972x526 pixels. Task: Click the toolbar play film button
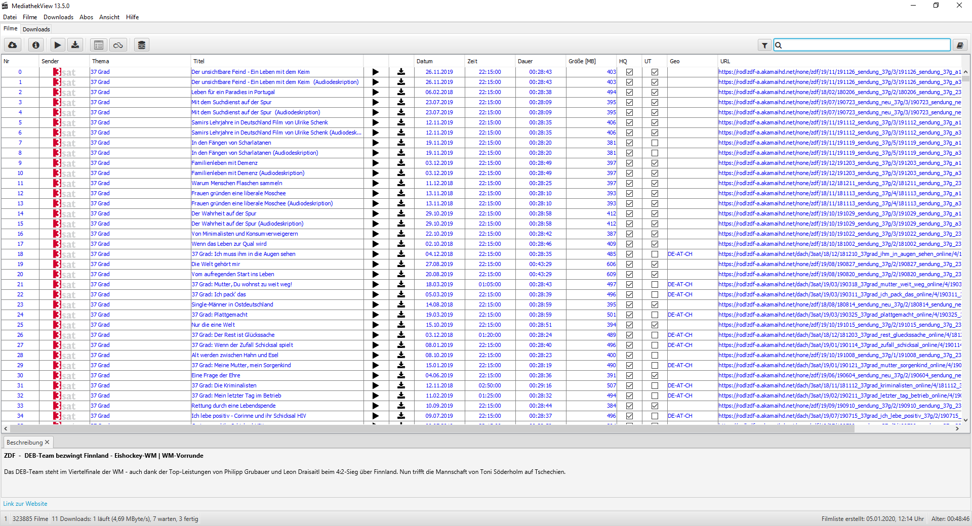(58, 45)
